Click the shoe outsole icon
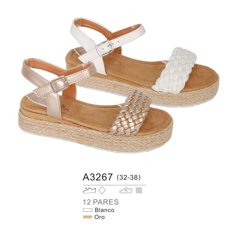 click(x=126, y=190)
